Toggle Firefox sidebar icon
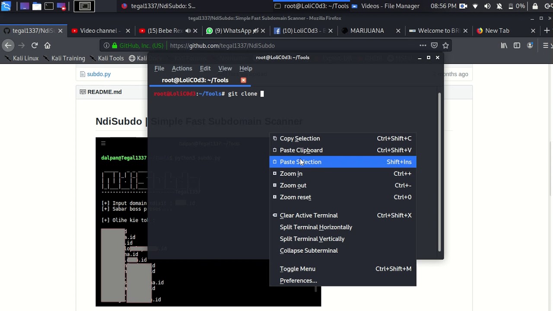The height and width of the screenshot is (311, 553). [517, 45]
